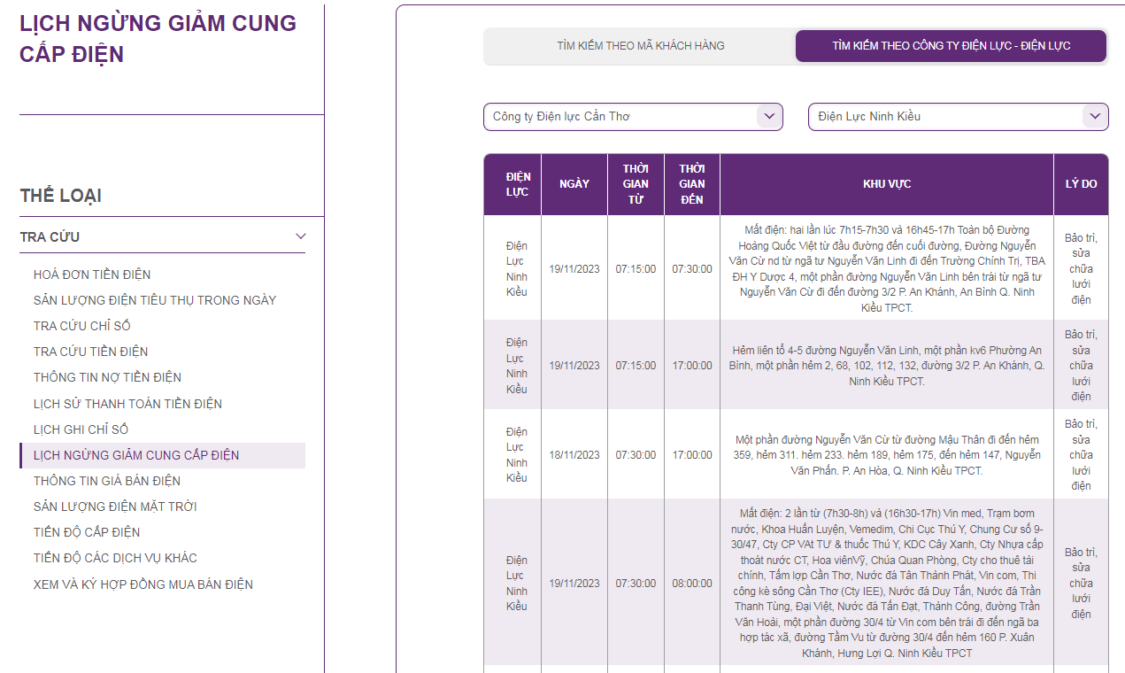The height and width of the screenshot is (673, 1125).
Task: Open LỊCH GHI CHỈ SỐ link
Action: point(81,429)
